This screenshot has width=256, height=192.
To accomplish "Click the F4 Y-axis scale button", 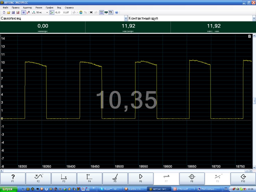I will click(x=89, y=179).
